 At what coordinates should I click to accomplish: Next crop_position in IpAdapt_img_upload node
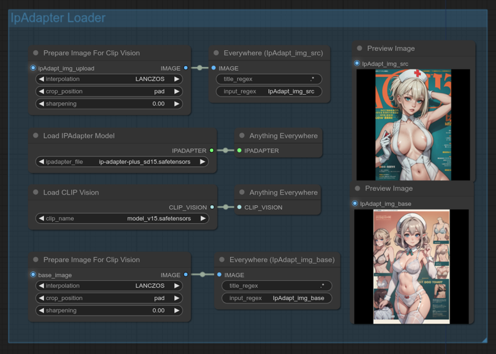click(x=177, y=91)
